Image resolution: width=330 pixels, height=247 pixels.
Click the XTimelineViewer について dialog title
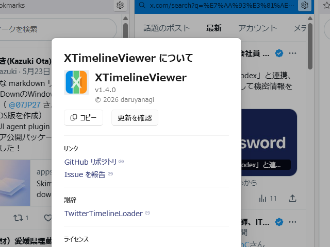[x=128, y=58]
